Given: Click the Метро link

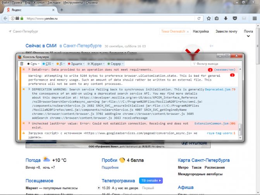Looking at the screenshot, I should point(183,167).
